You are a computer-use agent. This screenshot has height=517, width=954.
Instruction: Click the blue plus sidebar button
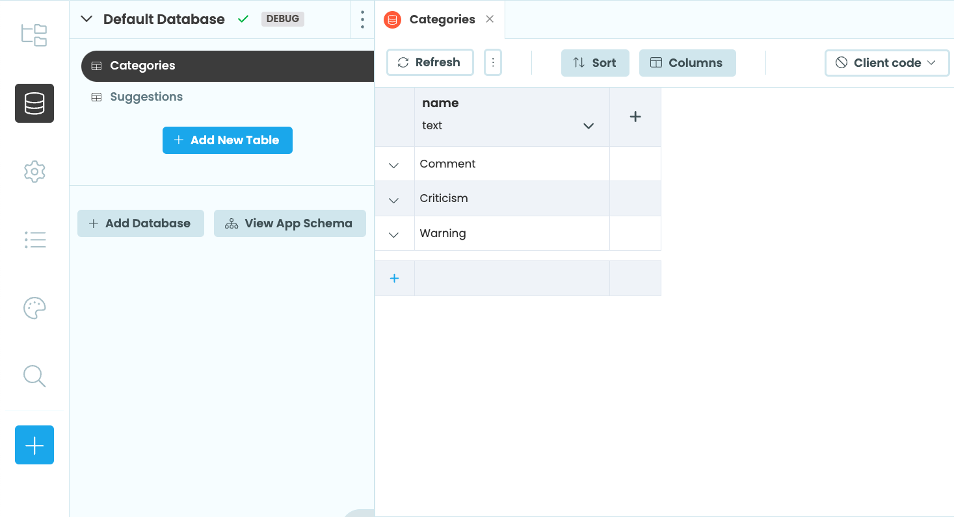tap(34, 445)
